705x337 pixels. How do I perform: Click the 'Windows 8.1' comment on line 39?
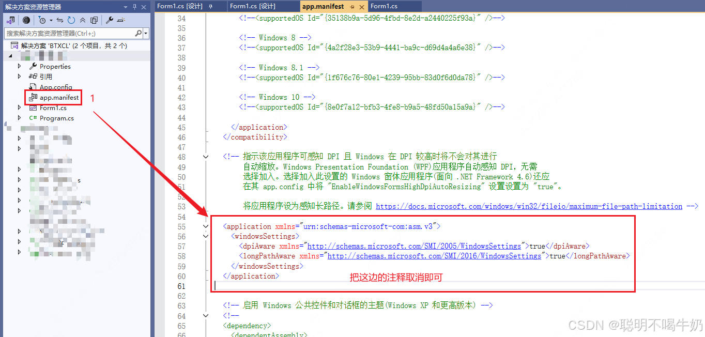tap(279, 68)
